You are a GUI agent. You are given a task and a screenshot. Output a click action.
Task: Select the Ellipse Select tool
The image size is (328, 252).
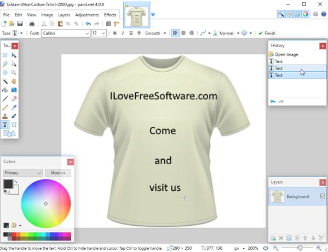pyautogui.click(x=5, y=73)
